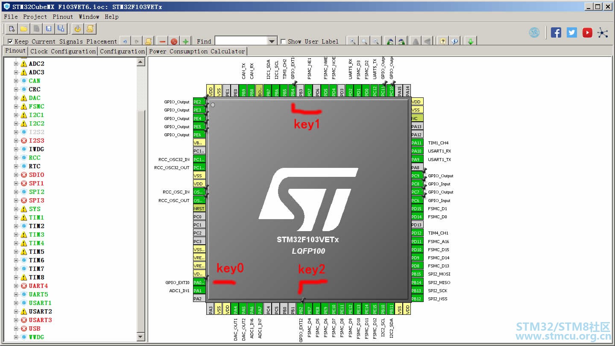Screen dimensions: 615x346
Task: Expand the FSMC tree node
Action: point(16,106)
